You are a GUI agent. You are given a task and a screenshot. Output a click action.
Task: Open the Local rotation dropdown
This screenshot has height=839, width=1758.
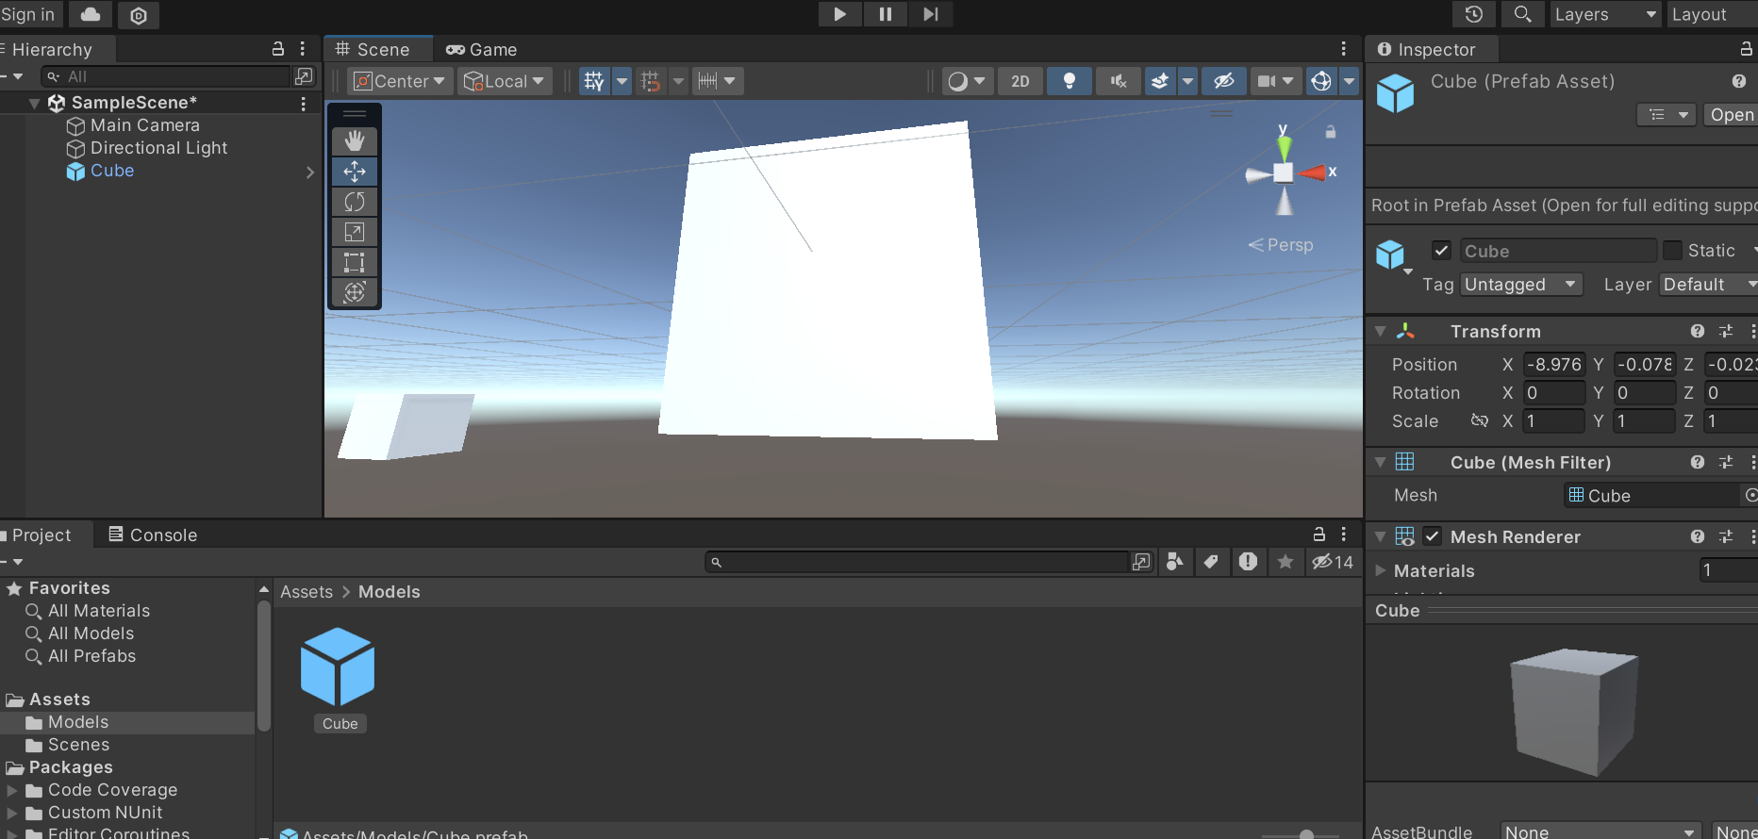click(505, 81)
